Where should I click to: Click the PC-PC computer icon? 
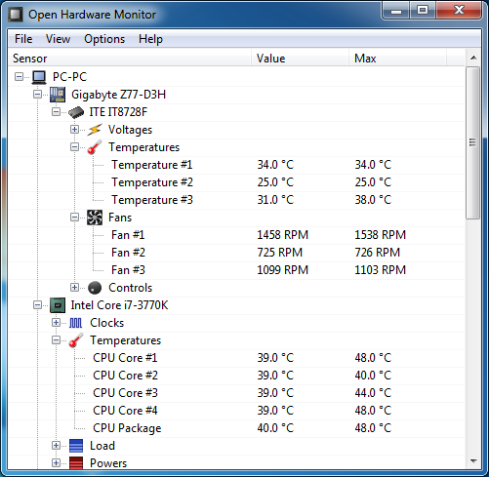point(39,77)
